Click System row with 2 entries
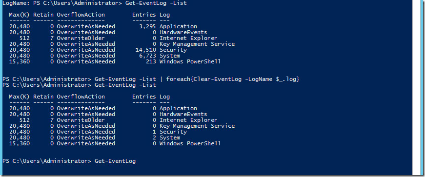The height and width of the screenshot is (177, 425). pyautogui.click(x=95, y=138)
